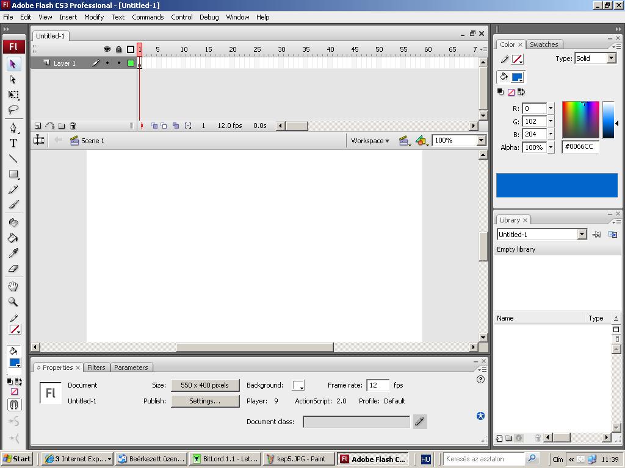Select the Text tool
The height and width of the screenshot is (468, 625).
pos(13,143)
